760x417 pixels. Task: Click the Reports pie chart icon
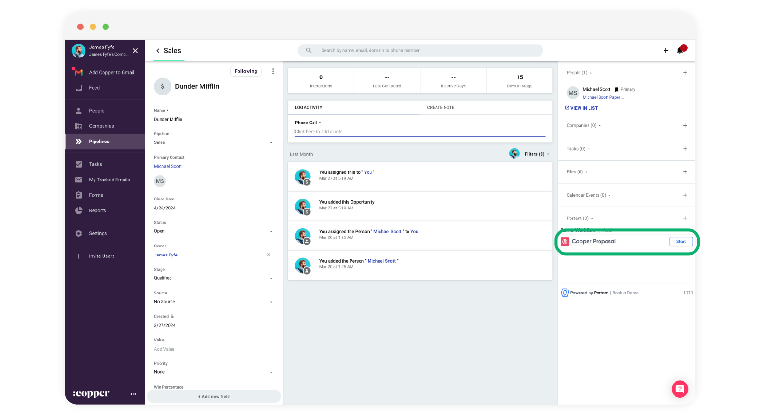pos(79,210)
